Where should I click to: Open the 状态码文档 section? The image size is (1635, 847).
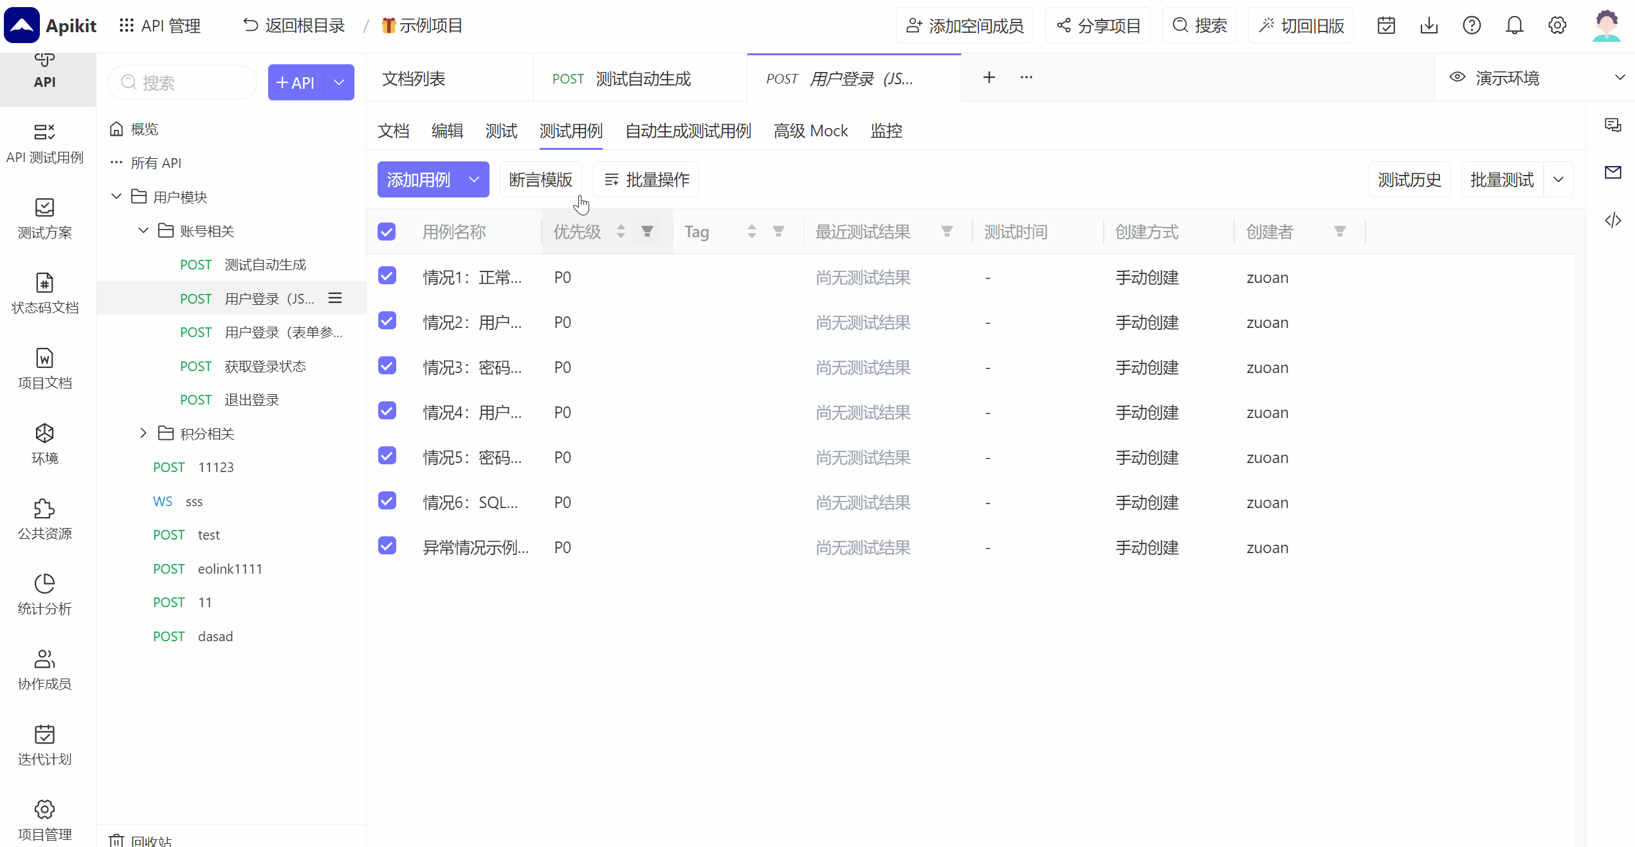pos(44,295)
